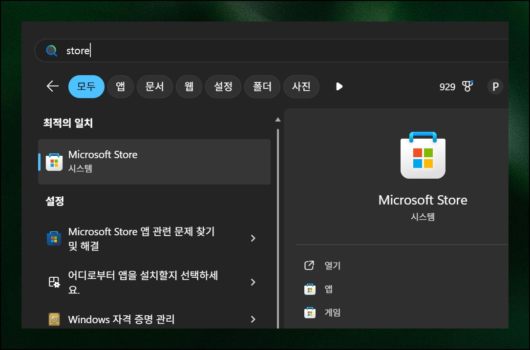
Task: Click the Windows 자격 증명 관리 vault icon
Action: pyautogui.click(x=54, y=319)
